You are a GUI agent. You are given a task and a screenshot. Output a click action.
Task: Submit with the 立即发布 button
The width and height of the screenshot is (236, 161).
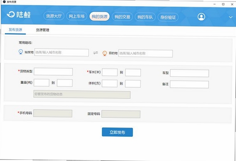coord(117,132)
